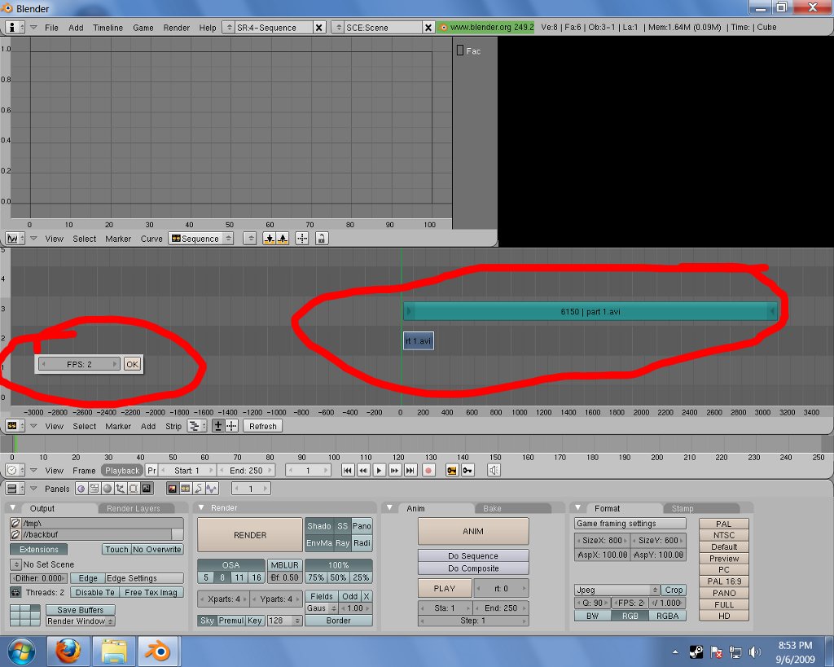Switch to the Render Layers tab
834x667 pixels.
[x=134, y=508]
